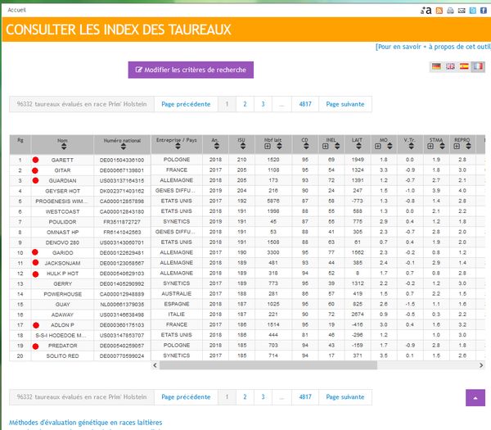Screen dimensions: 491x430
Task: Share the page via the email envelope icon
Action: (x=462, y=10)
